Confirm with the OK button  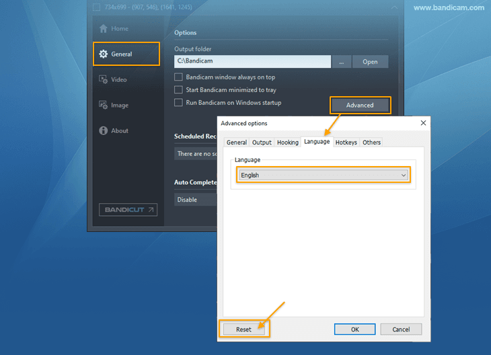point(354,329)
